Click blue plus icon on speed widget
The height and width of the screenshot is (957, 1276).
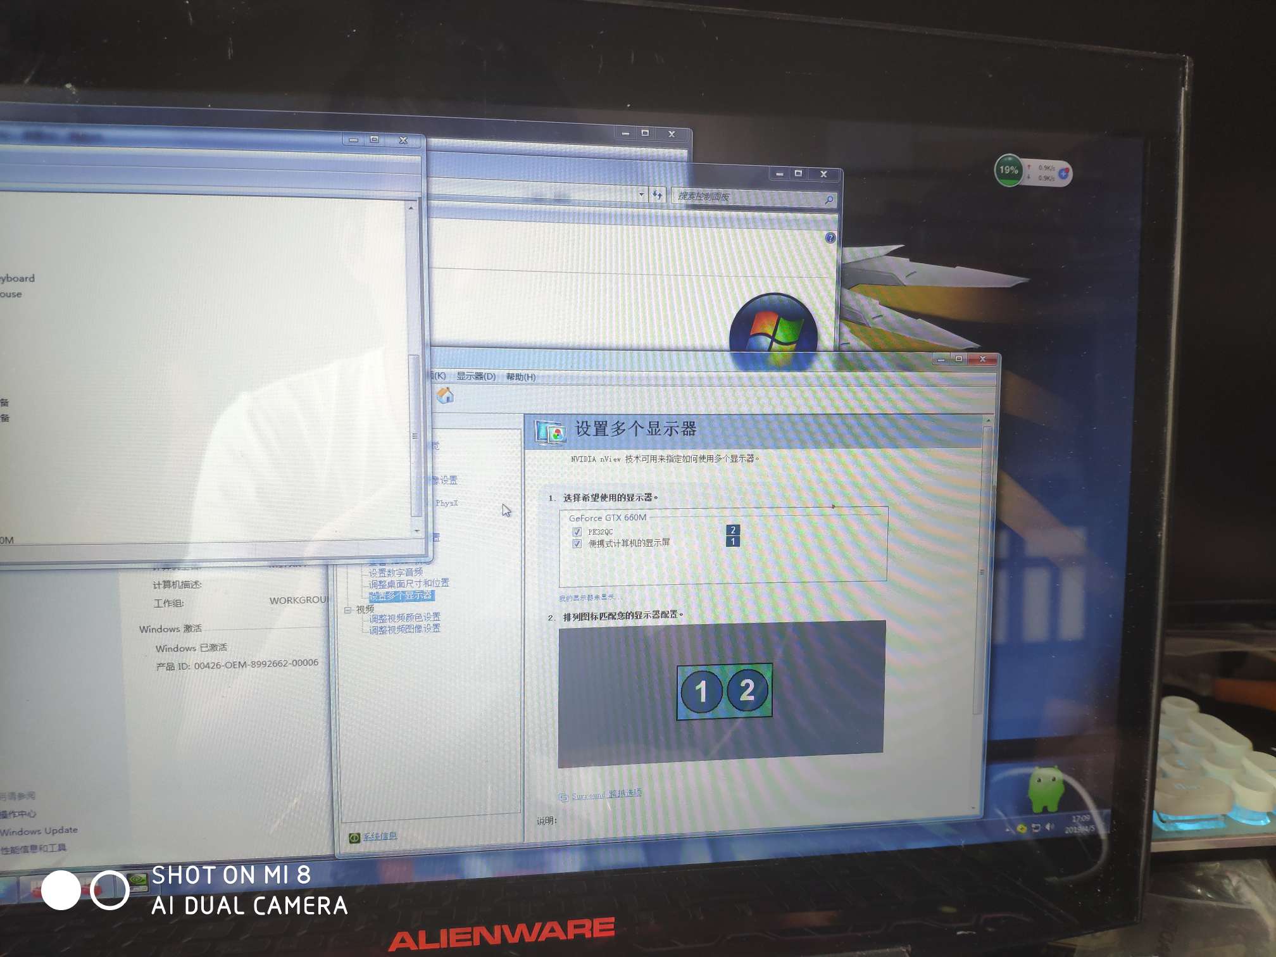[1063, 173]
